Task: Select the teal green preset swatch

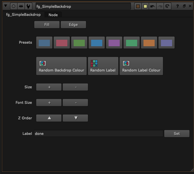Action: pos(132,43)
